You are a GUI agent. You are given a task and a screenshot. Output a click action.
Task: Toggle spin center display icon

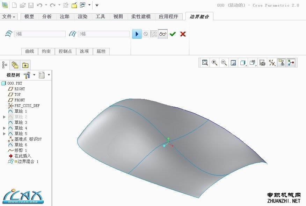(x=291, y=63)
